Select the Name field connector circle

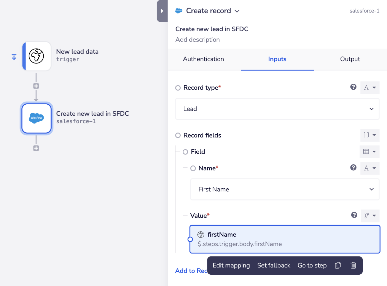coord(193,168)
